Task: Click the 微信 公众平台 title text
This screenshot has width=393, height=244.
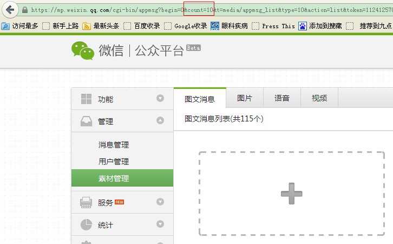Action: 141,50
